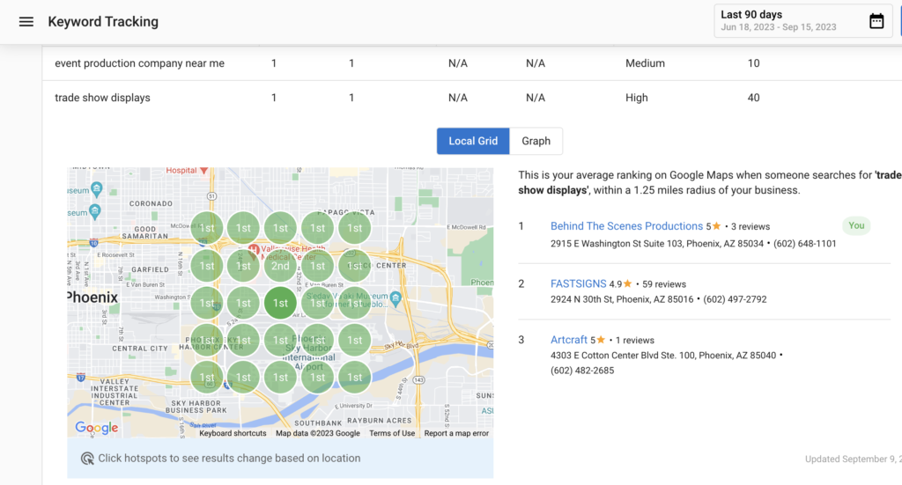Click the Valleywise Health Medical Center marker

tap(253, 250)
